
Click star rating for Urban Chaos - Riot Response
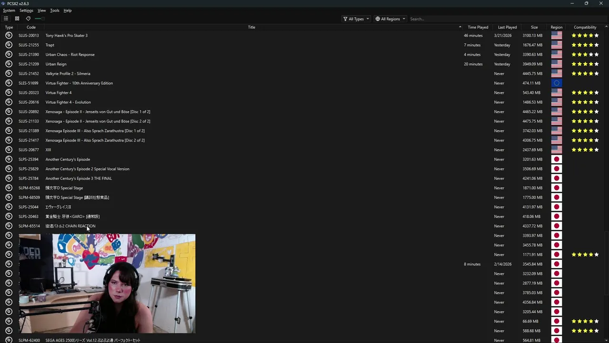pyautogui.click(x=585, y=54)
